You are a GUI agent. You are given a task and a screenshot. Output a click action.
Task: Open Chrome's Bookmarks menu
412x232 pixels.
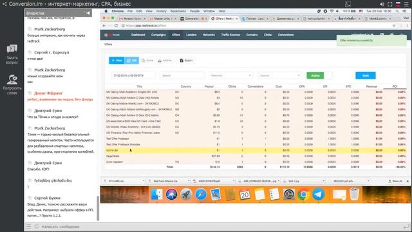[178, 12]
